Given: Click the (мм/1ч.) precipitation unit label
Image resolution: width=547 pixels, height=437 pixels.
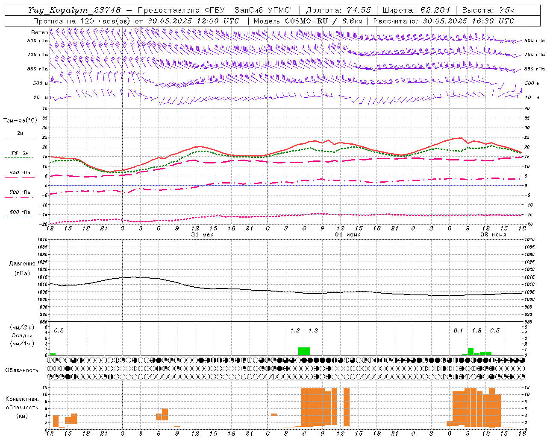Looking at the screenshot, I should (22, 344).
